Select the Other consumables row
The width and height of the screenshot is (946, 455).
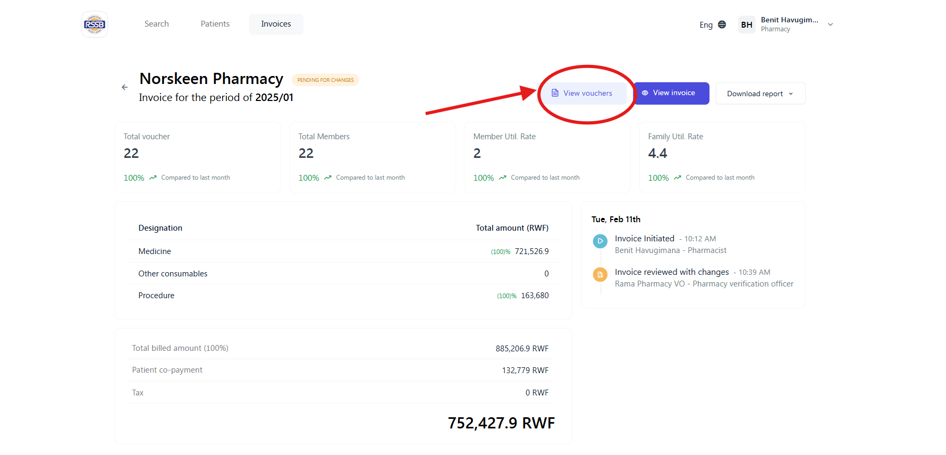(x=343, y=274)
